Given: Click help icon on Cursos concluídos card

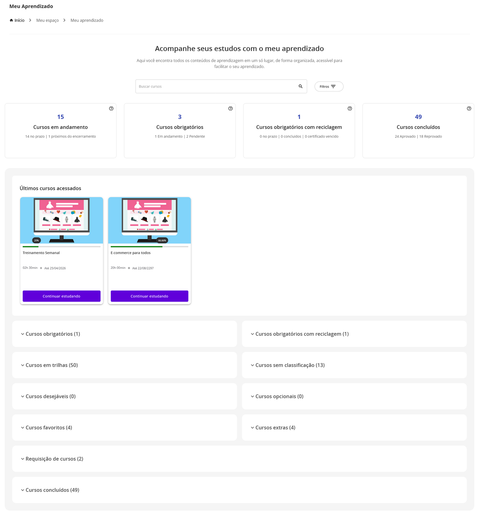Looking at the screenshot, I should [469, 109].
